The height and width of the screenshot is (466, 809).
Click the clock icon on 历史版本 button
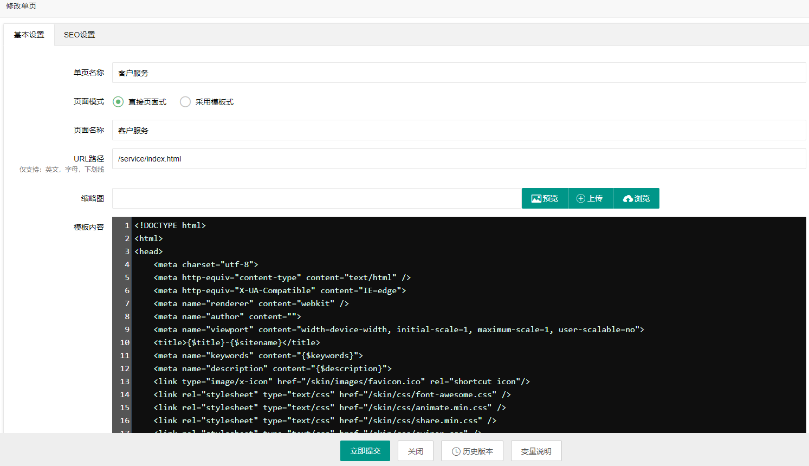pyautogui.click(x=456, y=451)
